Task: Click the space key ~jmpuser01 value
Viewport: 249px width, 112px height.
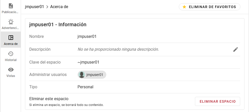Action: click(88, 62)
